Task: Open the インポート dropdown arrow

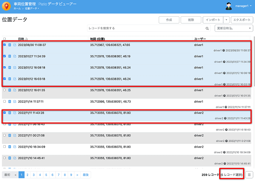Action: click(x=226, y=20)
